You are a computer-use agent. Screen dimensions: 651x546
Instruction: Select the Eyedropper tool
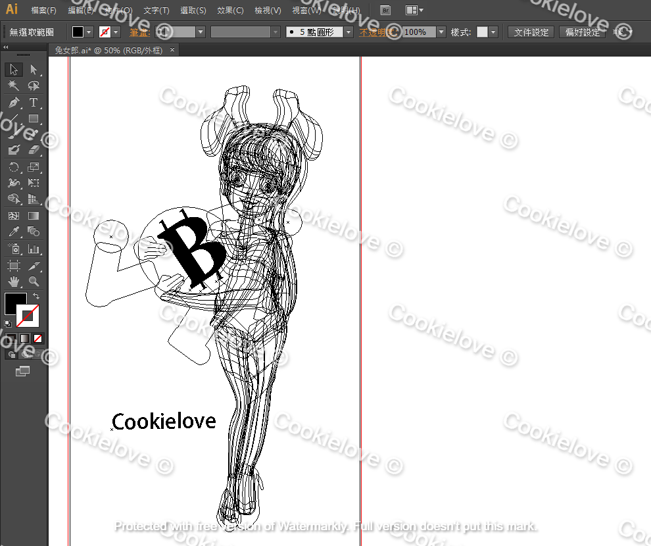click(x=14, y=232)
